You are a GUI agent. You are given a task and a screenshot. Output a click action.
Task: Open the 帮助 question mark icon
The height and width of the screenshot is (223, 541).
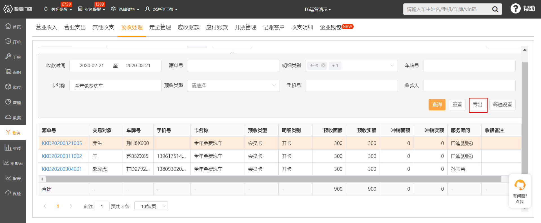pos(515,8)
